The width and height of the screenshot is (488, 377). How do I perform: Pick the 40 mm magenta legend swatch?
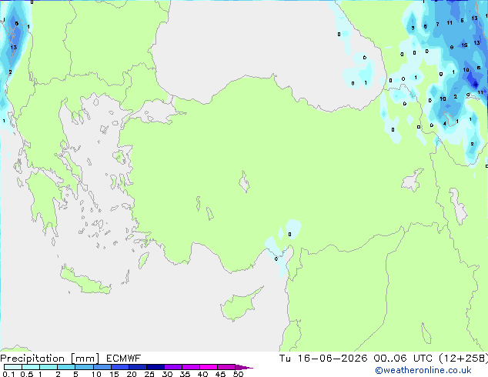click(x=209, y=367)
